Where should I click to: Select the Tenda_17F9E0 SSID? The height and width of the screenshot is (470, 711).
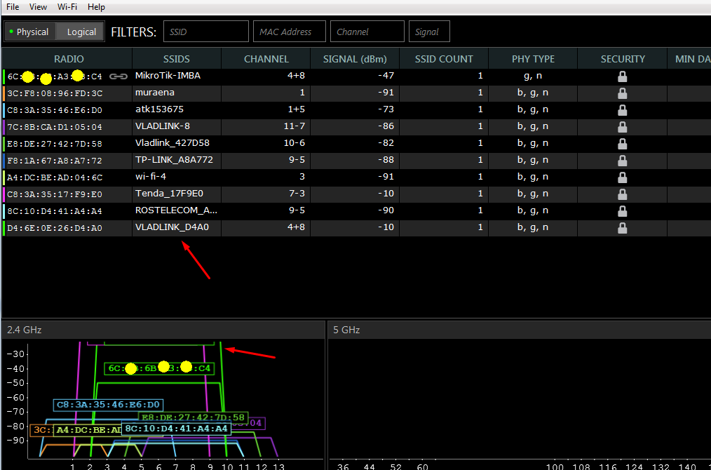click(x=169, y=194)
